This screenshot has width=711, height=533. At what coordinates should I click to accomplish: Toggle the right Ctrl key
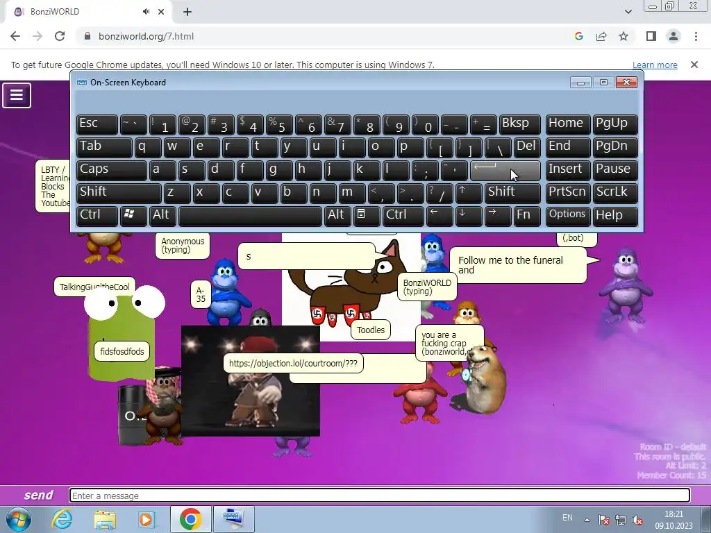403,215
